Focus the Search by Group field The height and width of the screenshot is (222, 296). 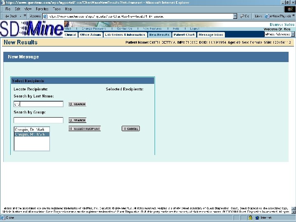[39, 120]
